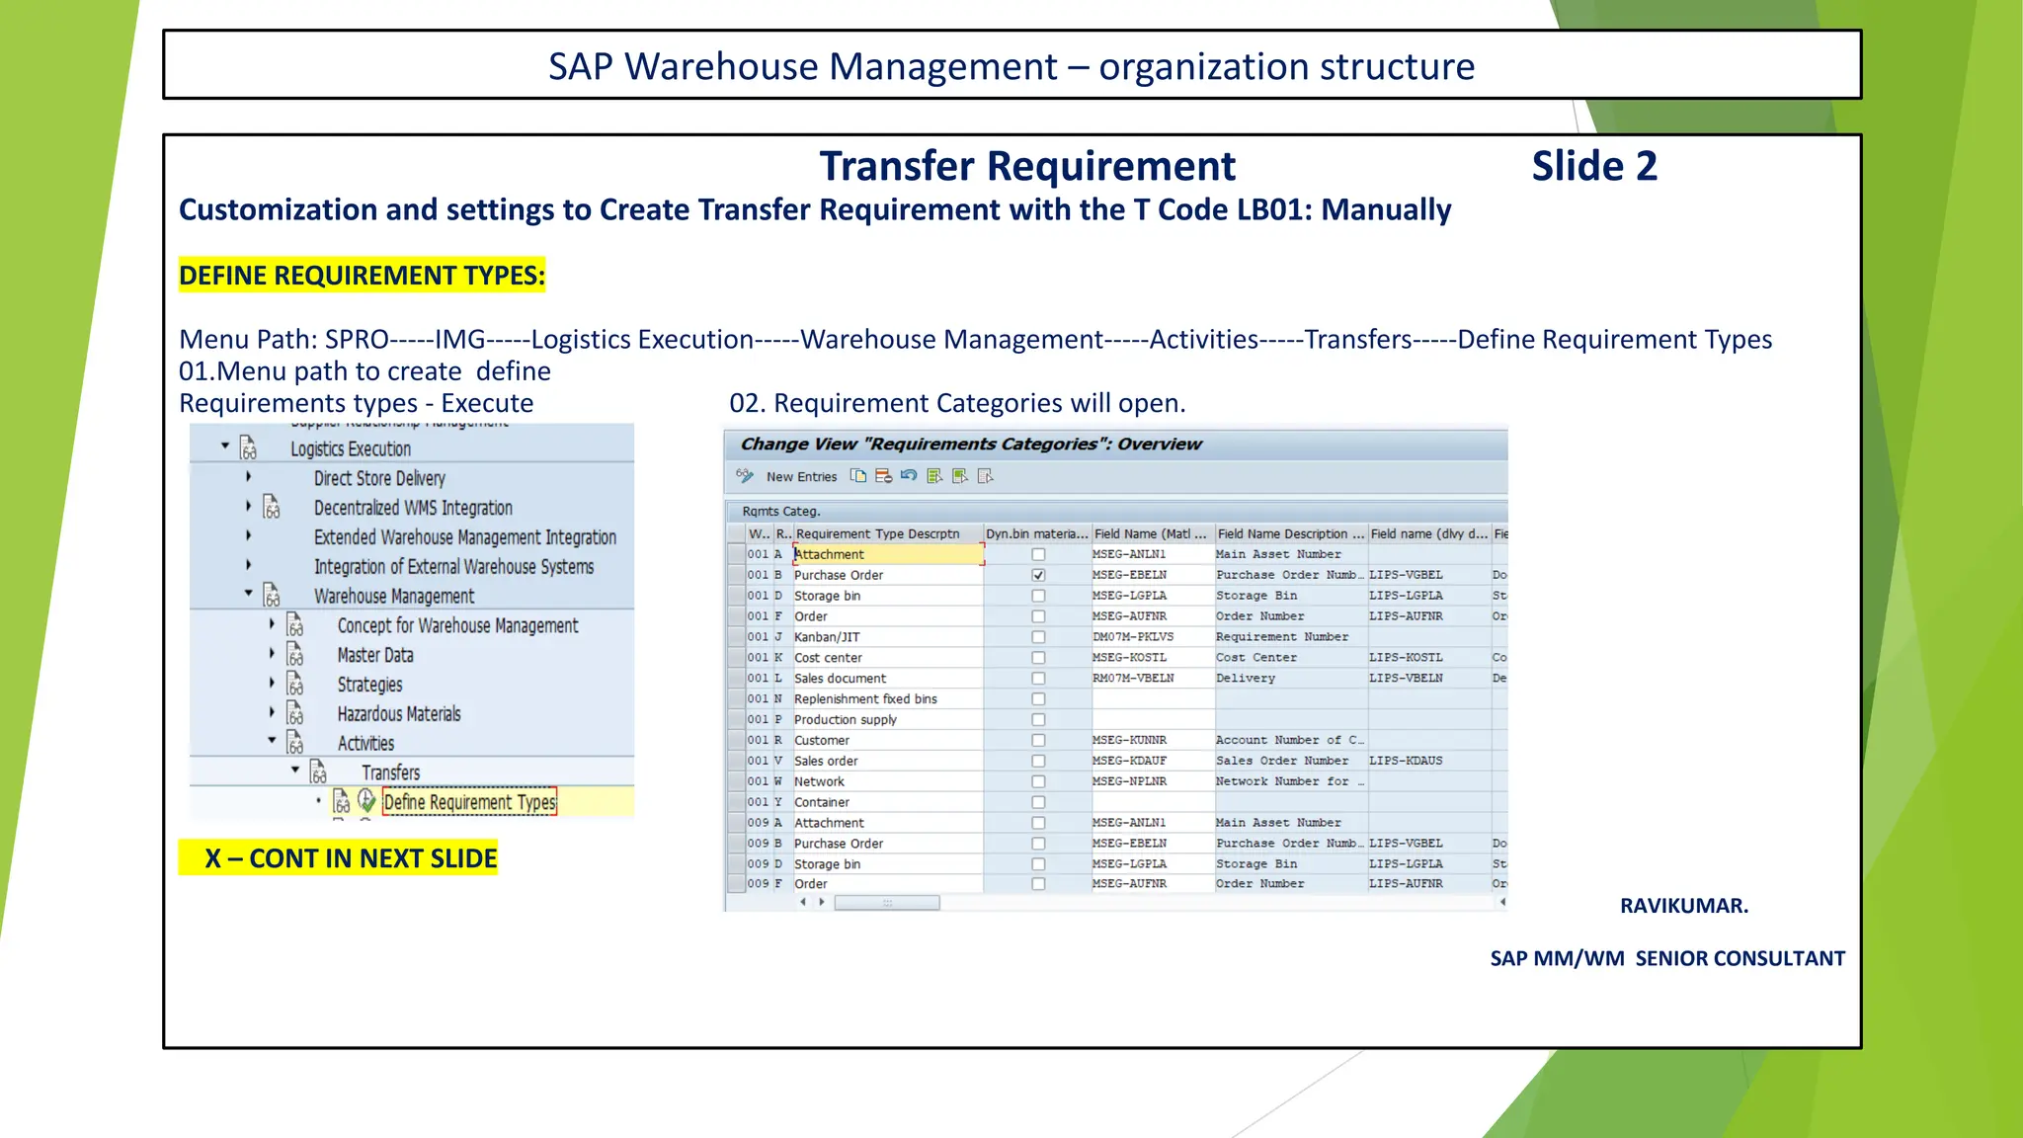Expand the Master Data tree node

272,653
